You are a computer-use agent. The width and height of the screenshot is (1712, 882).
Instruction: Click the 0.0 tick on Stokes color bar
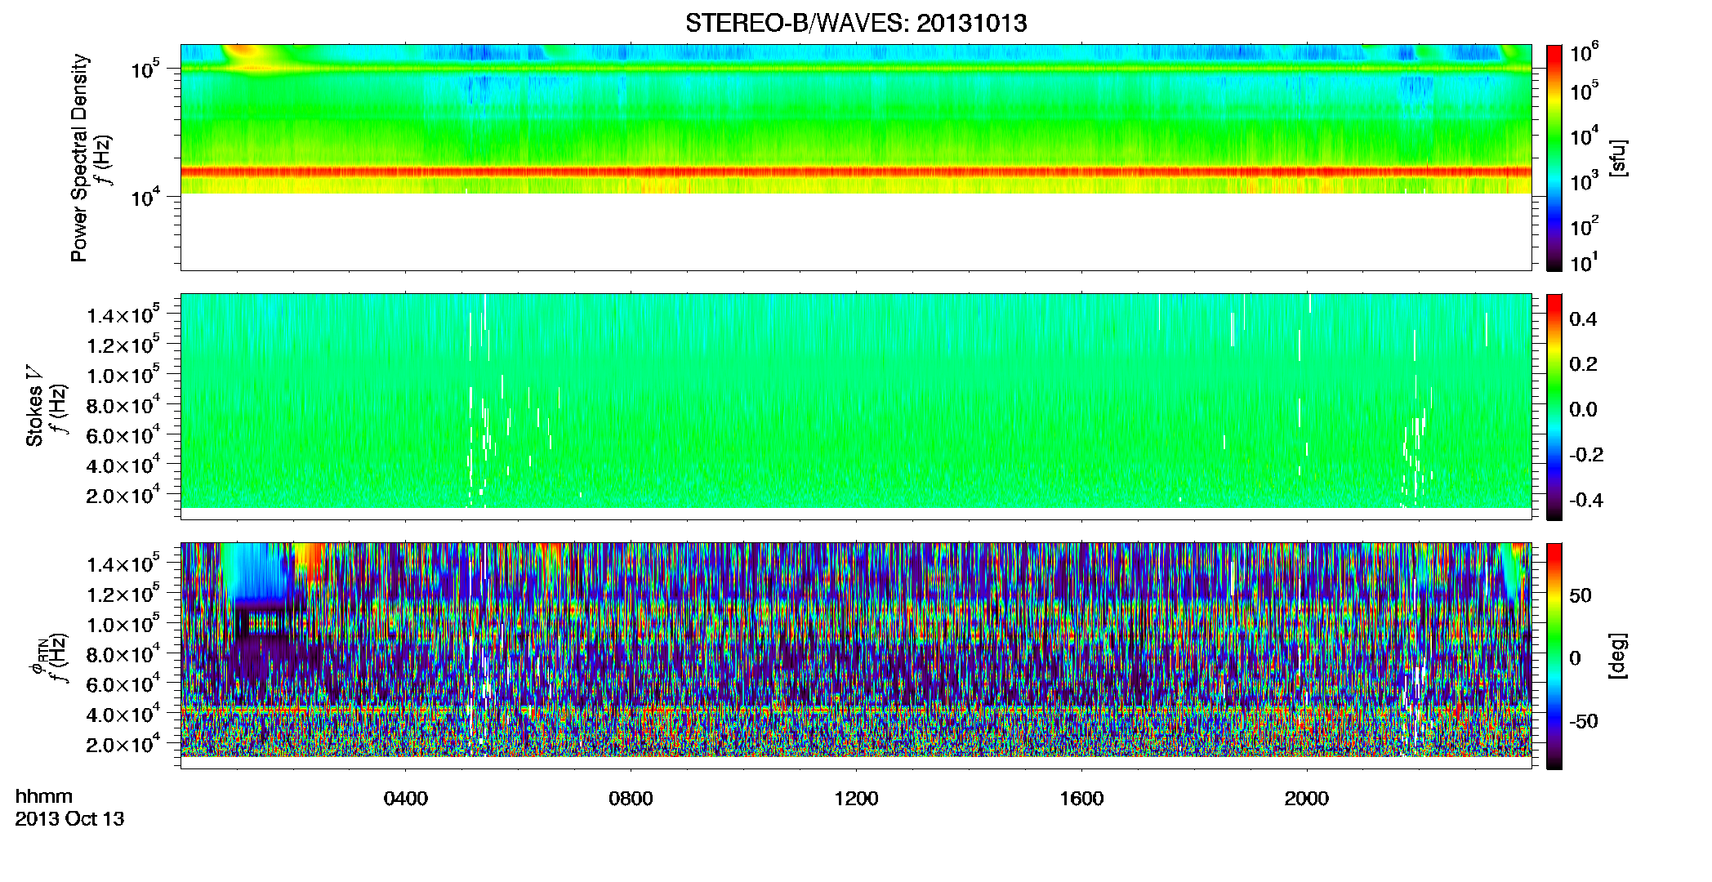[1583, 409]
